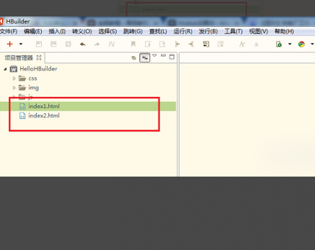Open the 工具(T) menu

tap(233, 32)
